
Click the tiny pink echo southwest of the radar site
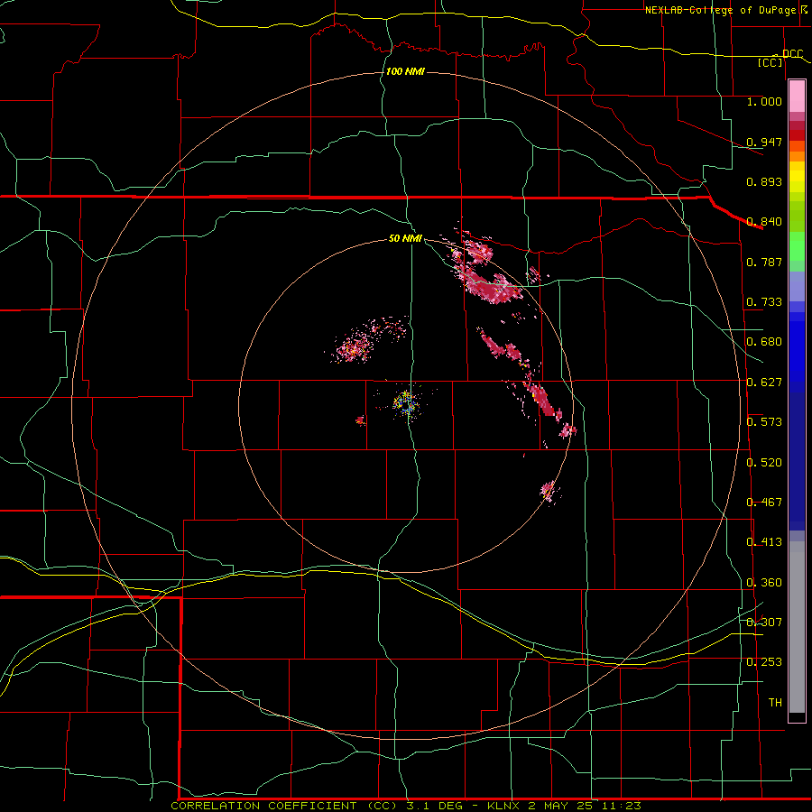[x=360, y=420]
